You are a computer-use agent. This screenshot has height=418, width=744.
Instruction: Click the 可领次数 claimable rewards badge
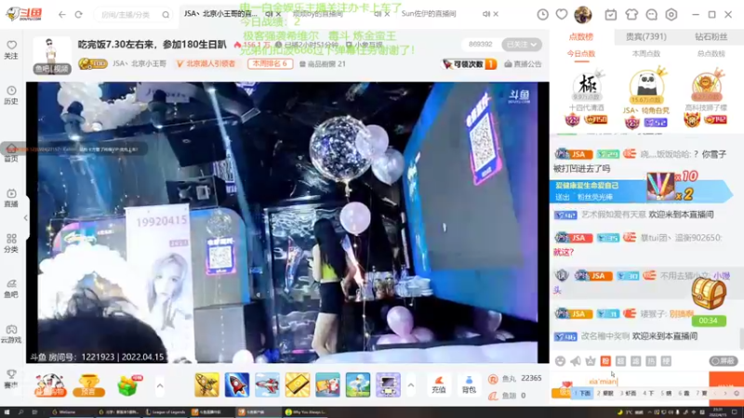470,63
